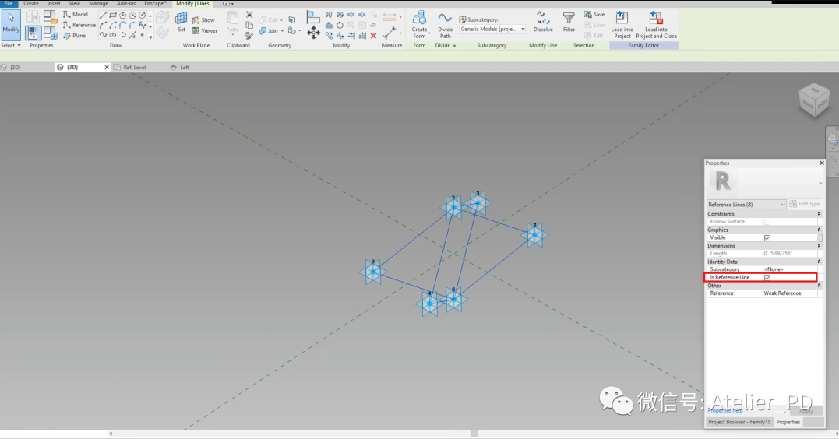Viewport: 839px width, 439px height.
Task: Open the selection Filter
Action: tap(569, 23)
